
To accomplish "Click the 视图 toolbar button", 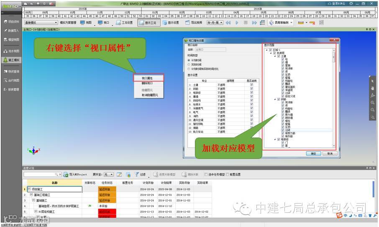I will [x=86, y=23].
